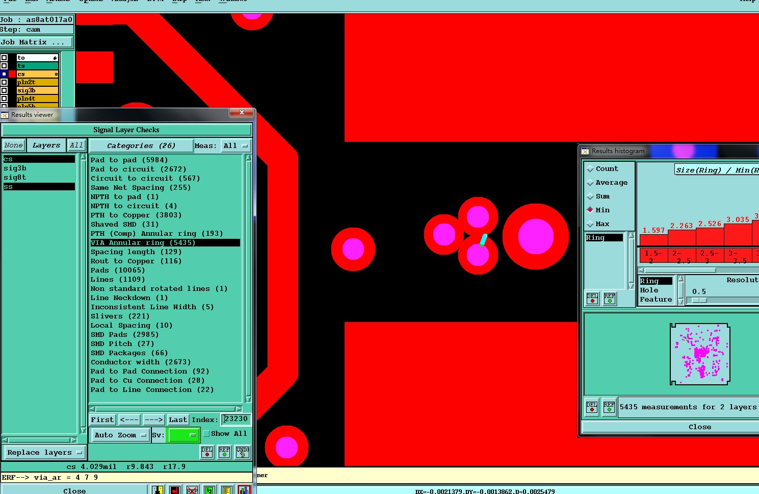Click the red color swatch of layer cs
This screenshot has width=759, height=494.
[x=12, y=74]
